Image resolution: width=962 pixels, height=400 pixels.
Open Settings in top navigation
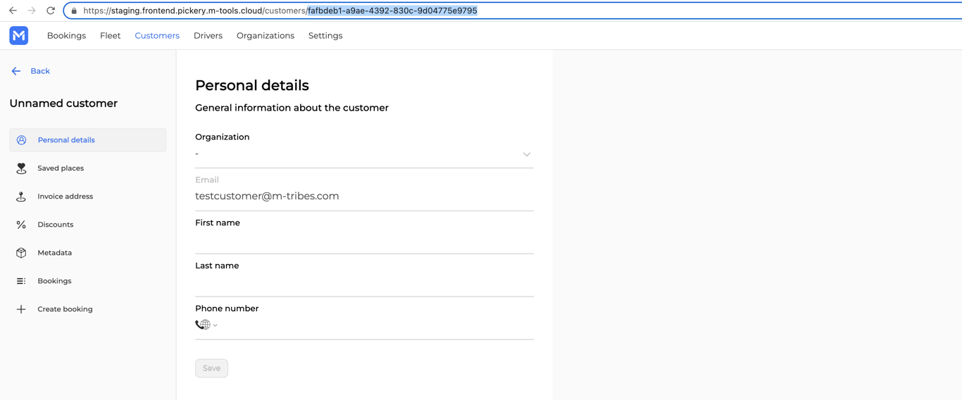(325, 36)
